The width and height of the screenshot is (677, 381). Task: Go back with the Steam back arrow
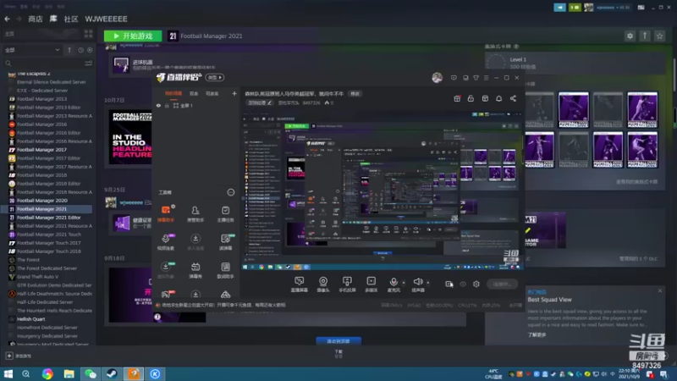coord(7,19)
